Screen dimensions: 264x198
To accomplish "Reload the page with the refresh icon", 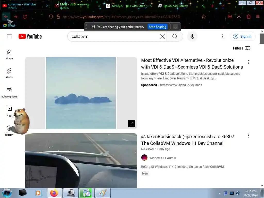I will click(25, 17).
